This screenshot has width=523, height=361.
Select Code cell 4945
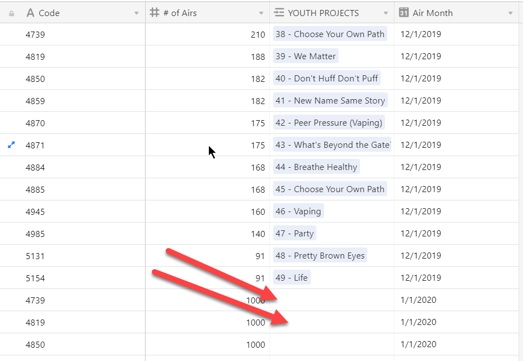[73, 212]
